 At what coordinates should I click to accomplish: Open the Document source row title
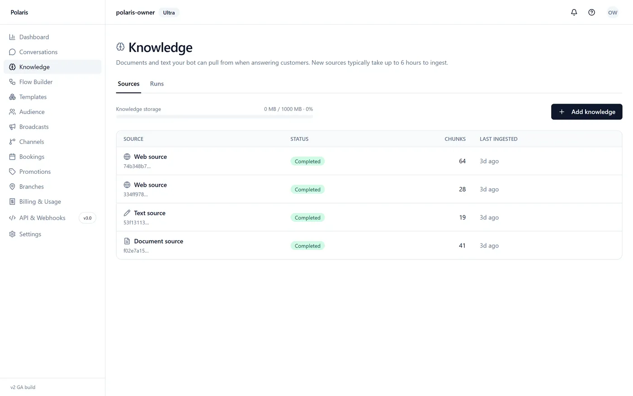159,241
